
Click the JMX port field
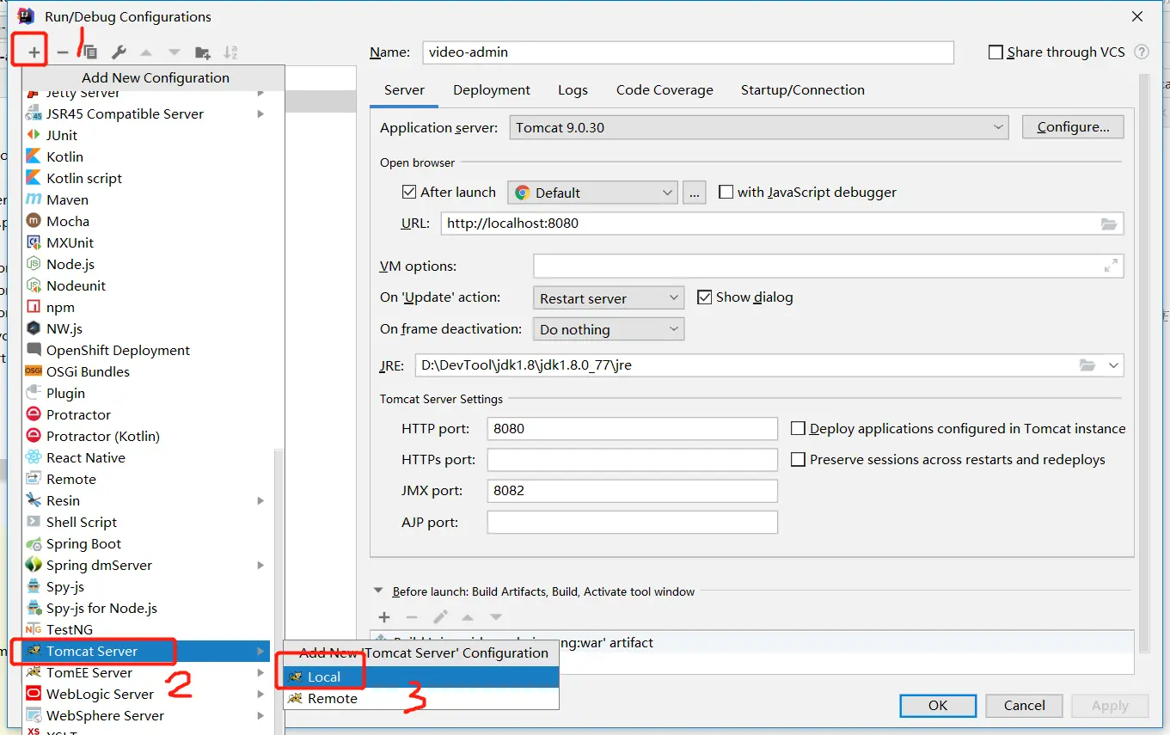[632, 491]
